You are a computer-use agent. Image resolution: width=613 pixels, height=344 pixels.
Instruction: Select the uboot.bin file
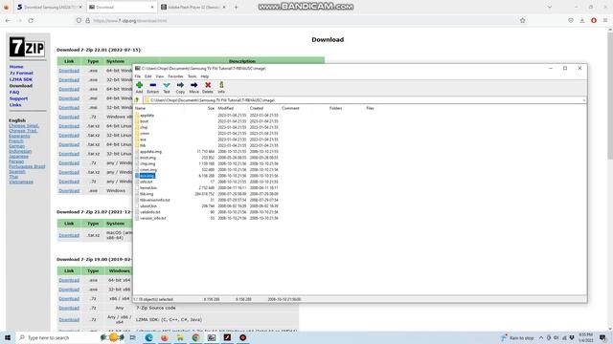pyautogui.click(x=148, y=206)
